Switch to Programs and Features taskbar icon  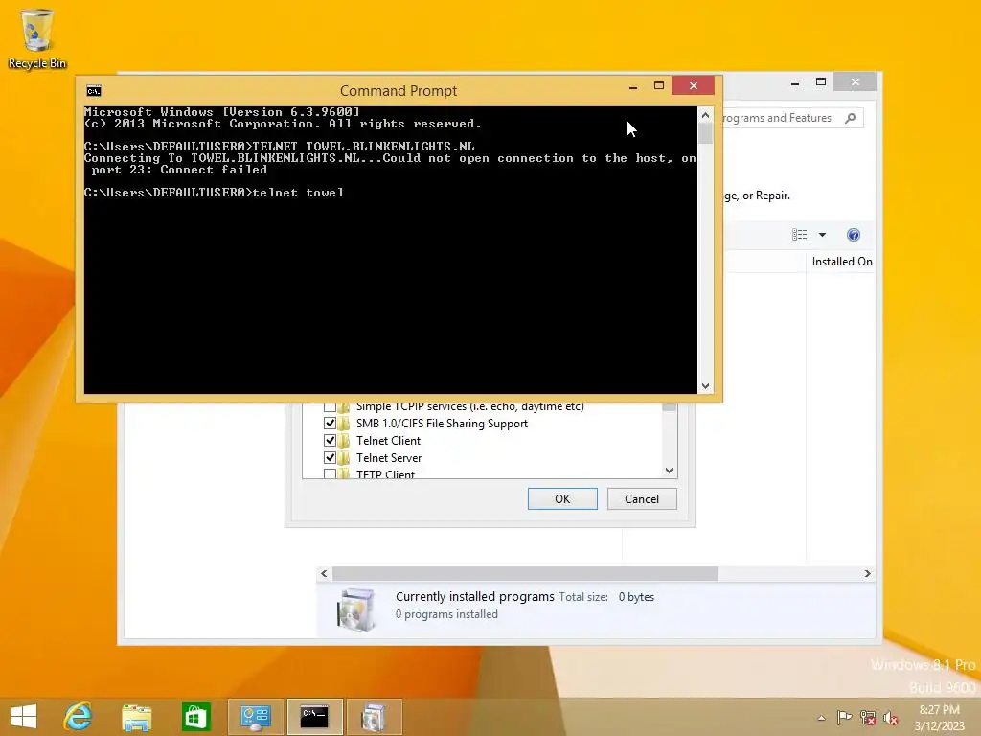(374, 717)
